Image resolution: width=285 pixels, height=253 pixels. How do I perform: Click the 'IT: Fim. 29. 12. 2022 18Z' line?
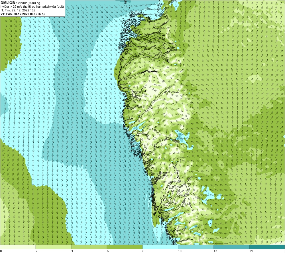tap(18, 10)
